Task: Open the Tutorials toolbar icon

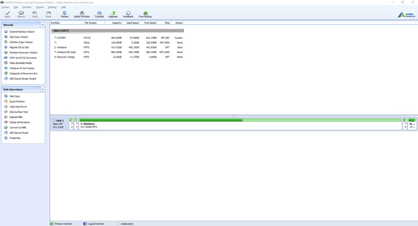Action: pos(99,14)
